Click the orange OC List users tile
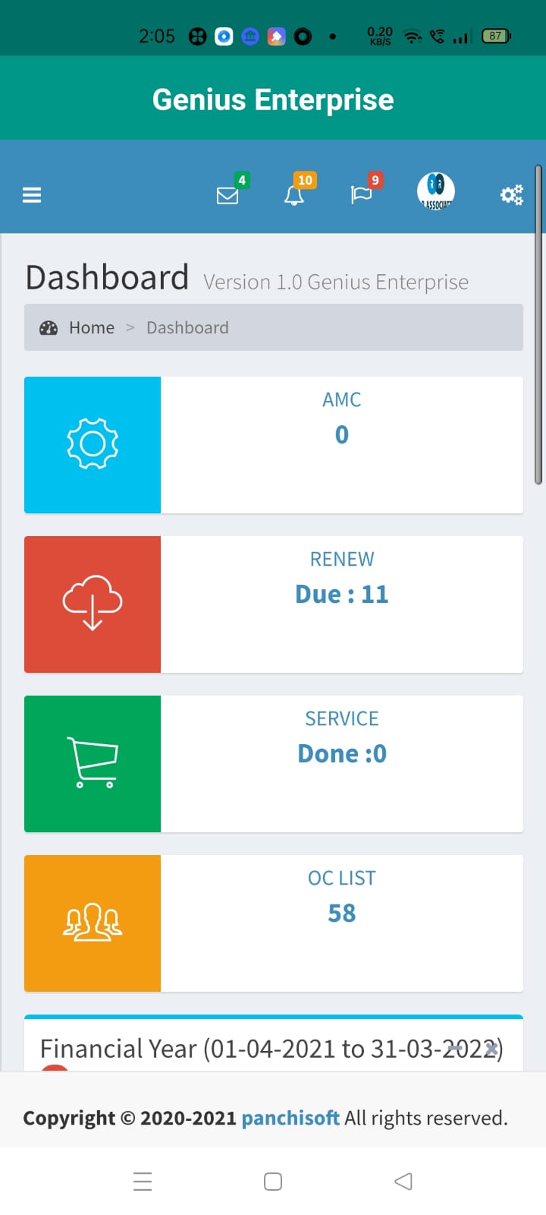Image resolution: width=546 pixels, height=1215 pixels. point(93,923)
